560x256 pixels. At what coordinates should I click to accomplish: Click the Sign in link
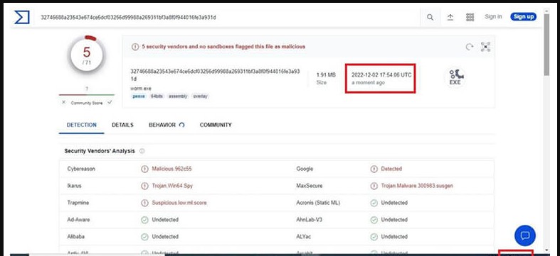click(493, 17)
